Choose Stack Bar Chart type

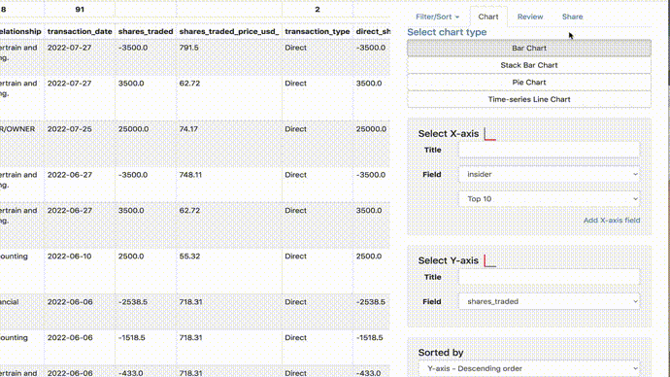point(529,65)
